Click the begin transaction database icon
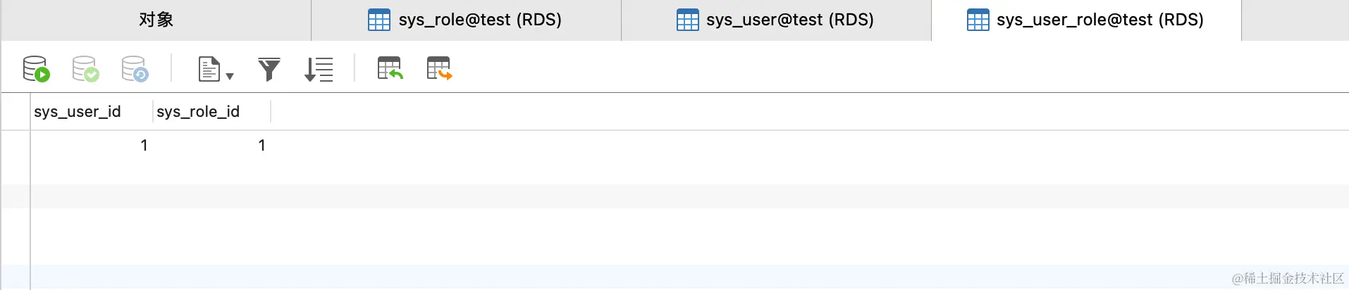 [x=36, y=69]
